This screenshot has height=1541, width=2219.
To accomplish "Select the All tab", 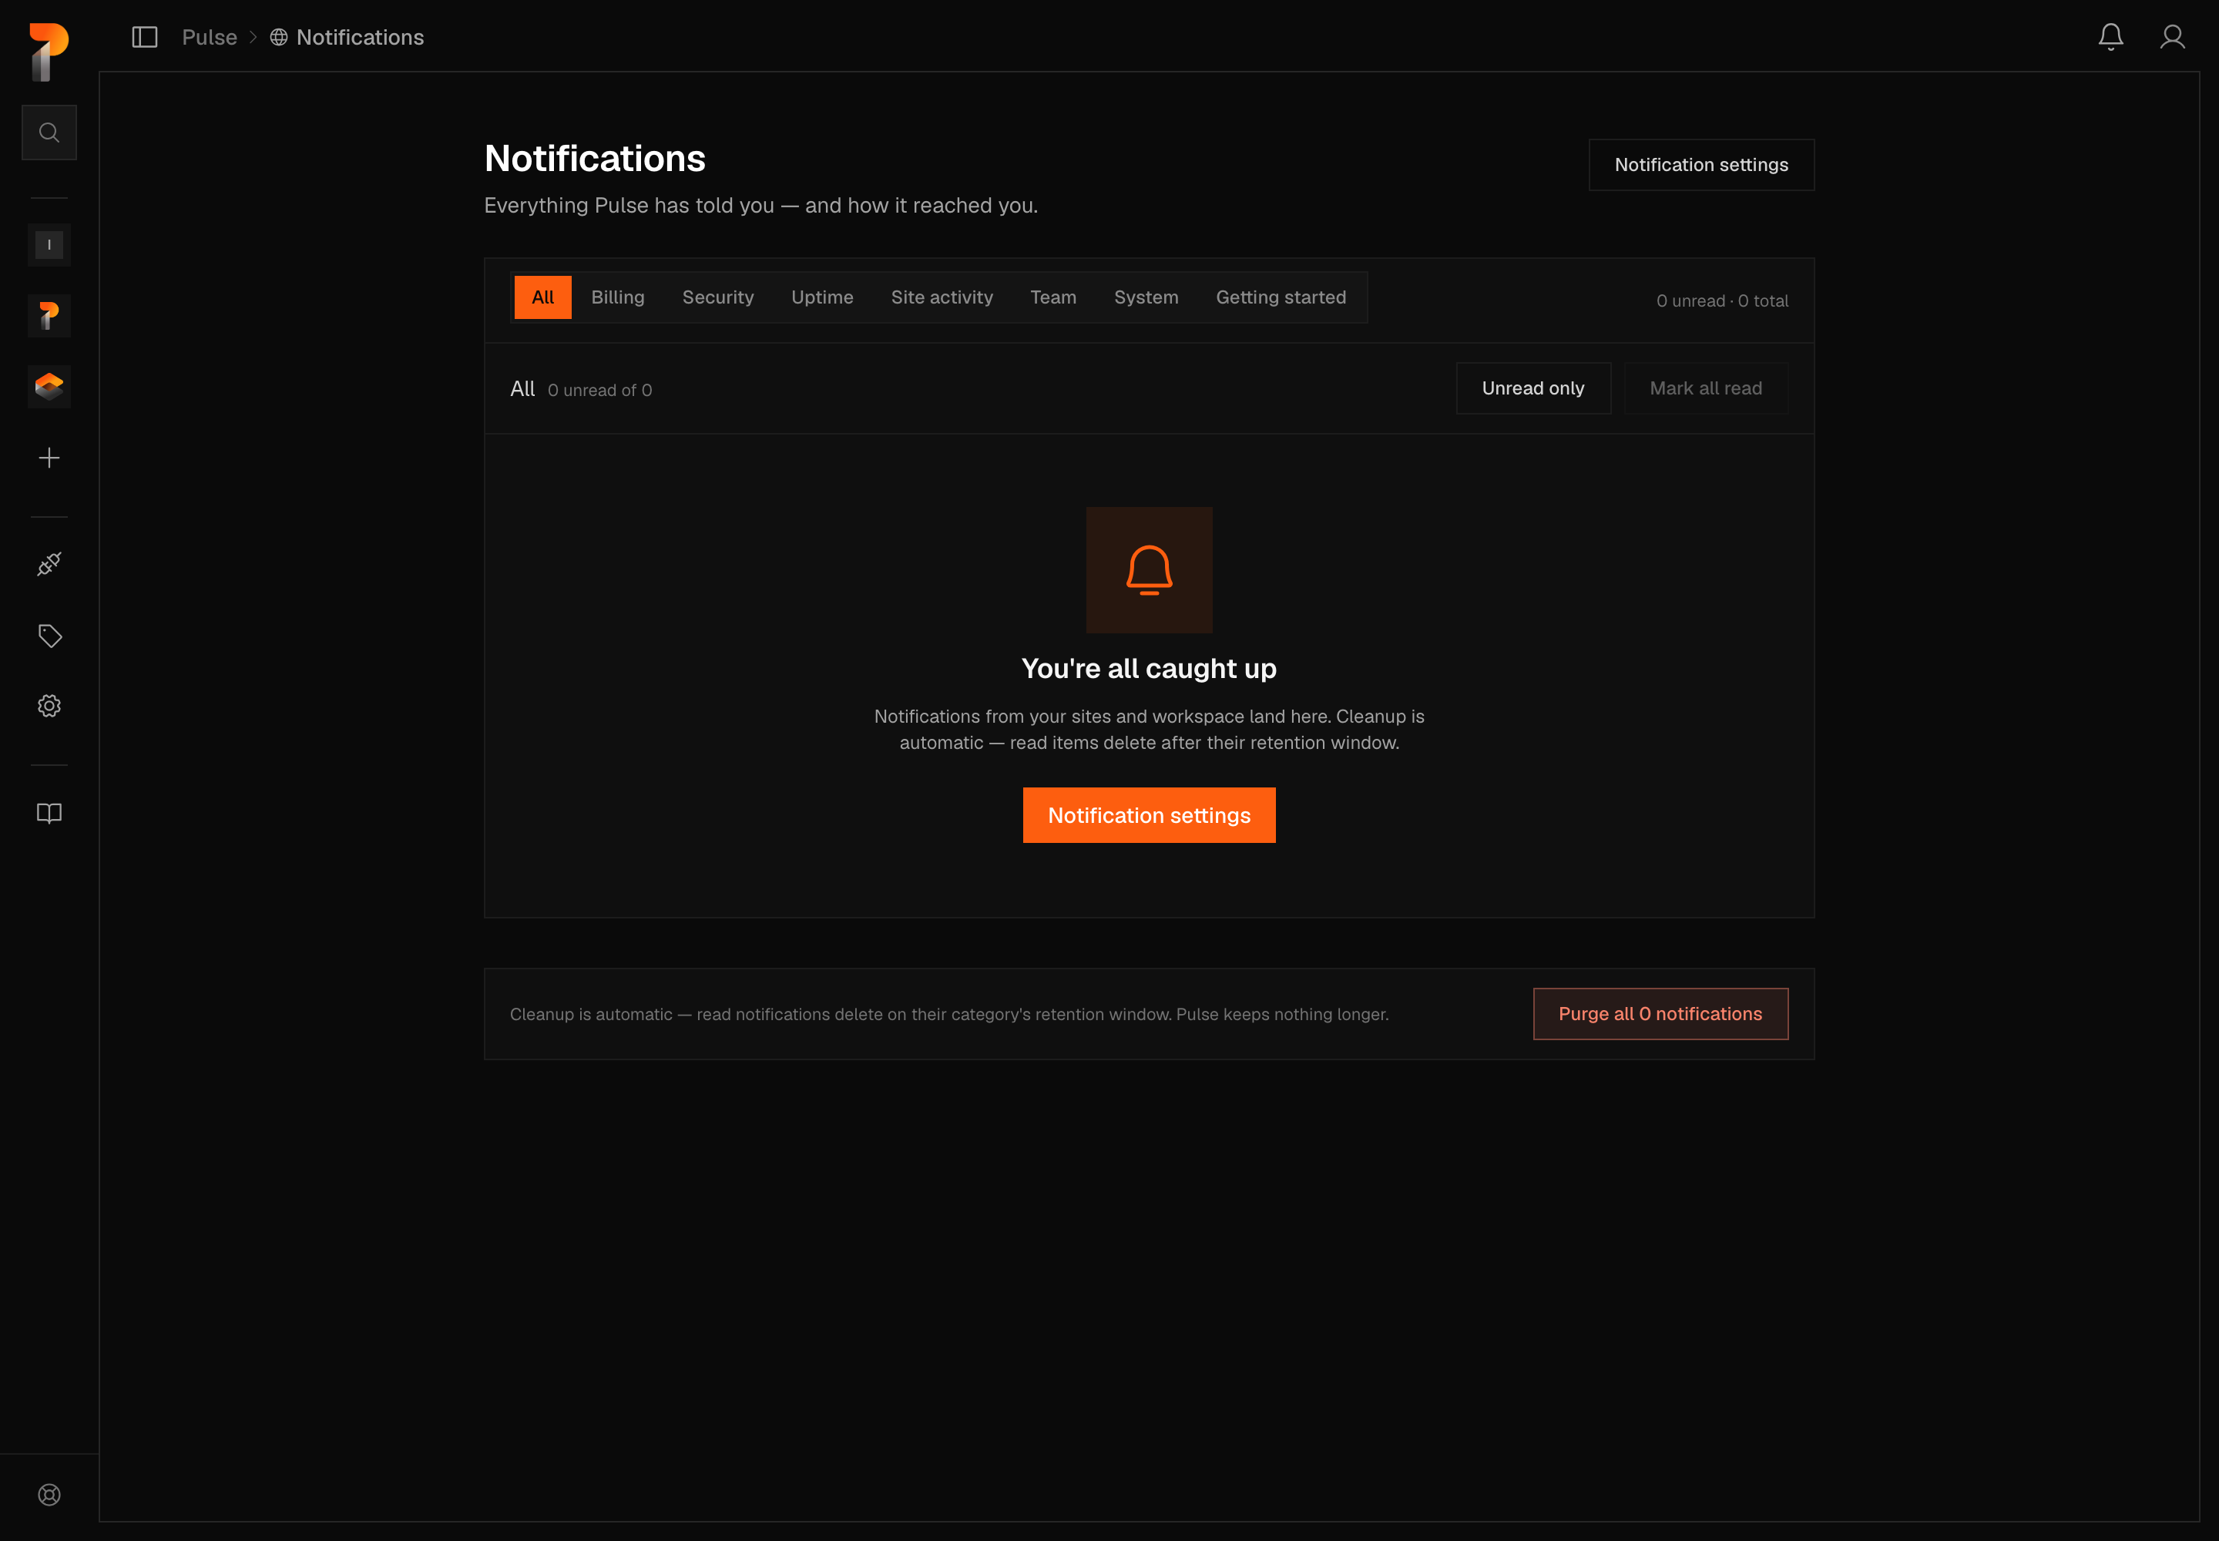I will (542, 297).
